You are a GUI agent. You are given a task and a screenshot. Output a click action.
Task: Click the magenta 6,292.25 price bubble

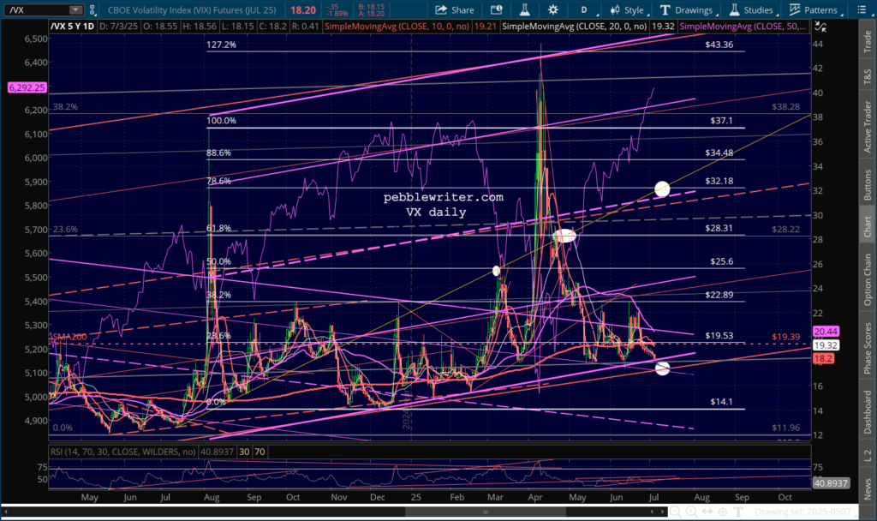[x=27, y=87]
